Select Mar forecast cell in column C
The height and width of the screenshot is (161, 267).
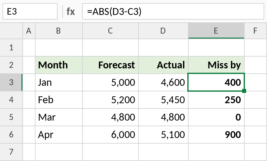tap(110, 117)
